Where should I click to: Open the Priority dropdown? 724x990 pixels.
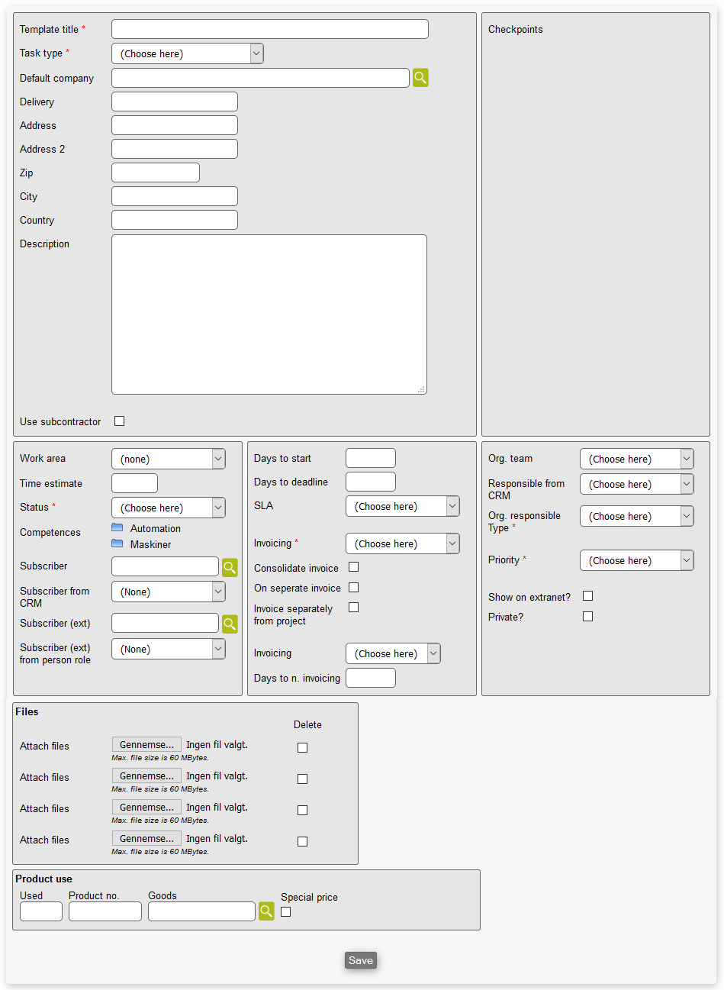point(636,560)
